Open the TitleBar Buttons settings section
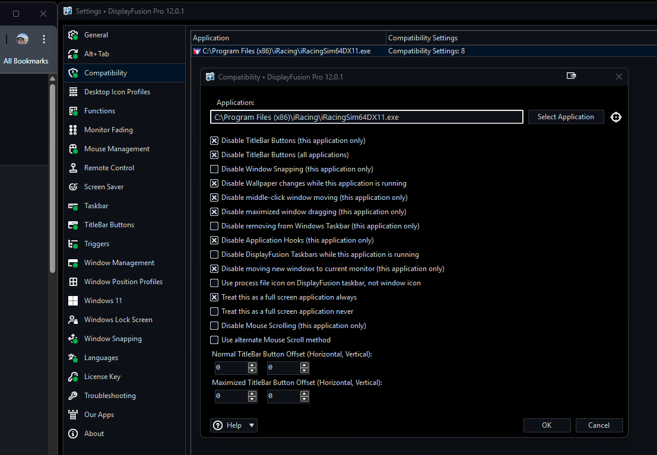657x455 pixels. coord(109,225)
